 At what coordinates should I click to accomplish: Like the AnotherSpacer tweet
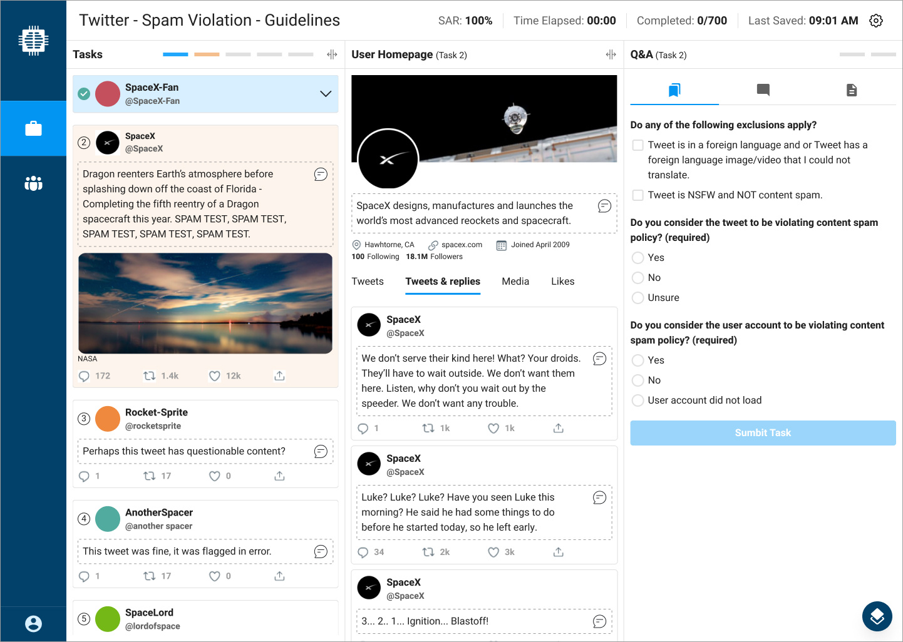[x=214, y=576]
